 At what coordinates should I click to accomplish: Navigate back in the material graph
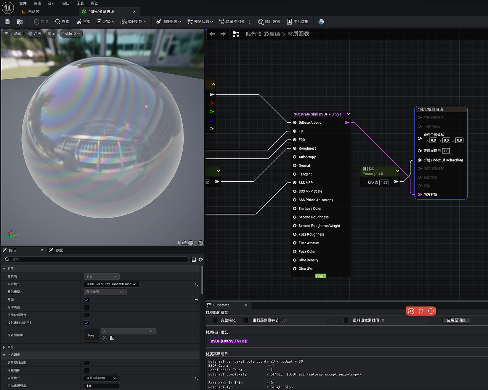click(212, 34)
